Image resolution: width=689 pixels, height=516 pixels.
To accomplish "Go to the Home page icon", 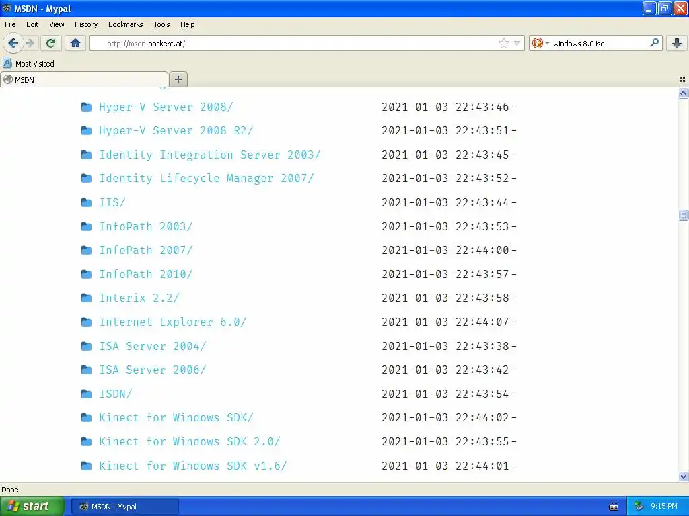I will tap(75, 43).
